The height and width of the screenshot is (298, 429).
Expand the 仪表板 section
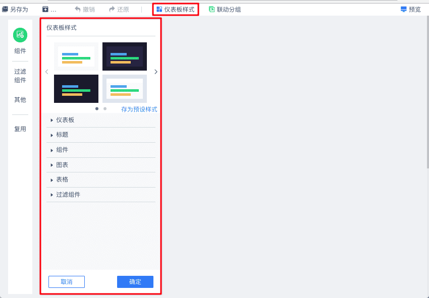(101, 120)
